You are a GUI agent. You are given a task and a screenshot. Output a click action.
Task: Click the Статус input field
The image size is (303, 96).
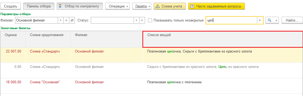(x=112, y=20)
